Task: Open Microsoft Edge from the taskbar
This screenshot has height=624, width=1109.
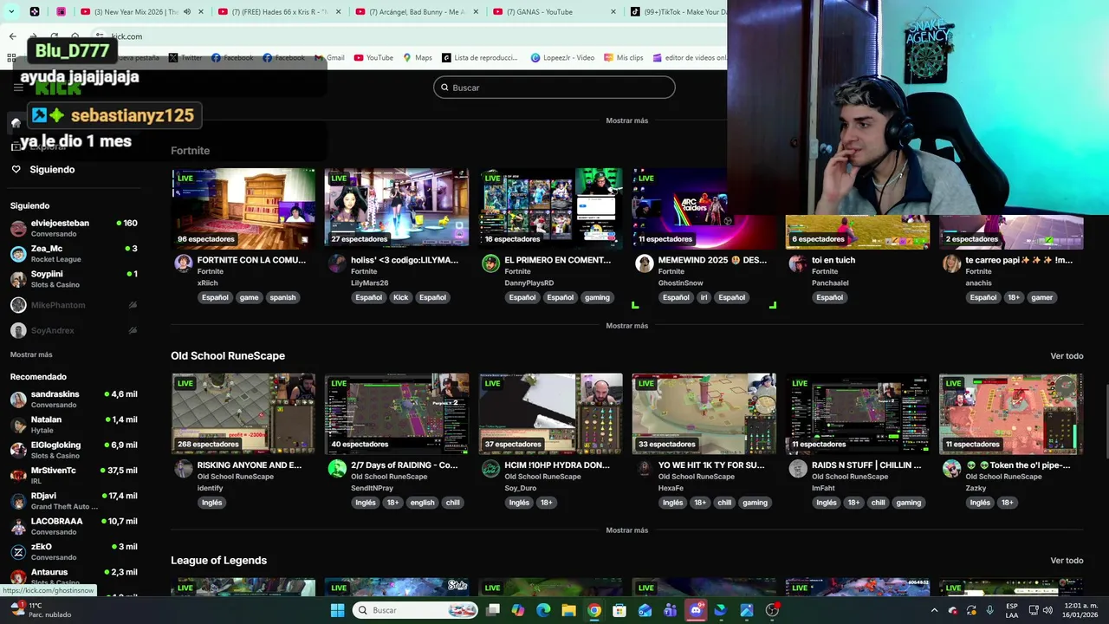Action: click(x=543, y=610)
